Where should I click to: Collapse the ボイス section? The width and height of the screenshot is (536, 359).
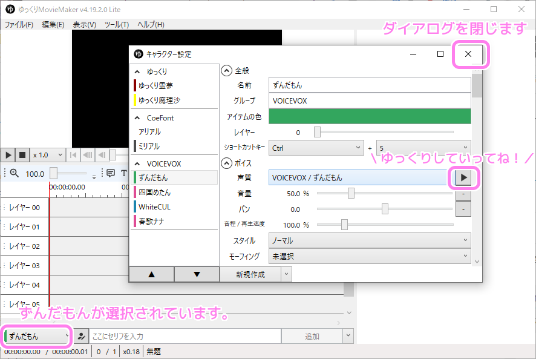point(226,163)
